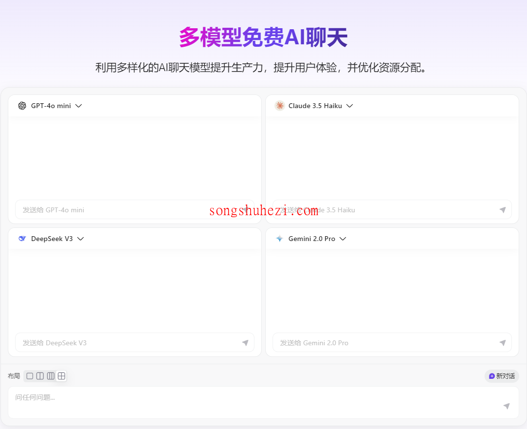Select single-panel layout
527x429 pixels.
30,376
